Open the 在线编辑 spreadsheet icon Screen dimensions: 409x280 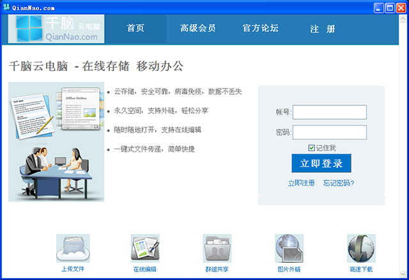[x=145, y=248]
